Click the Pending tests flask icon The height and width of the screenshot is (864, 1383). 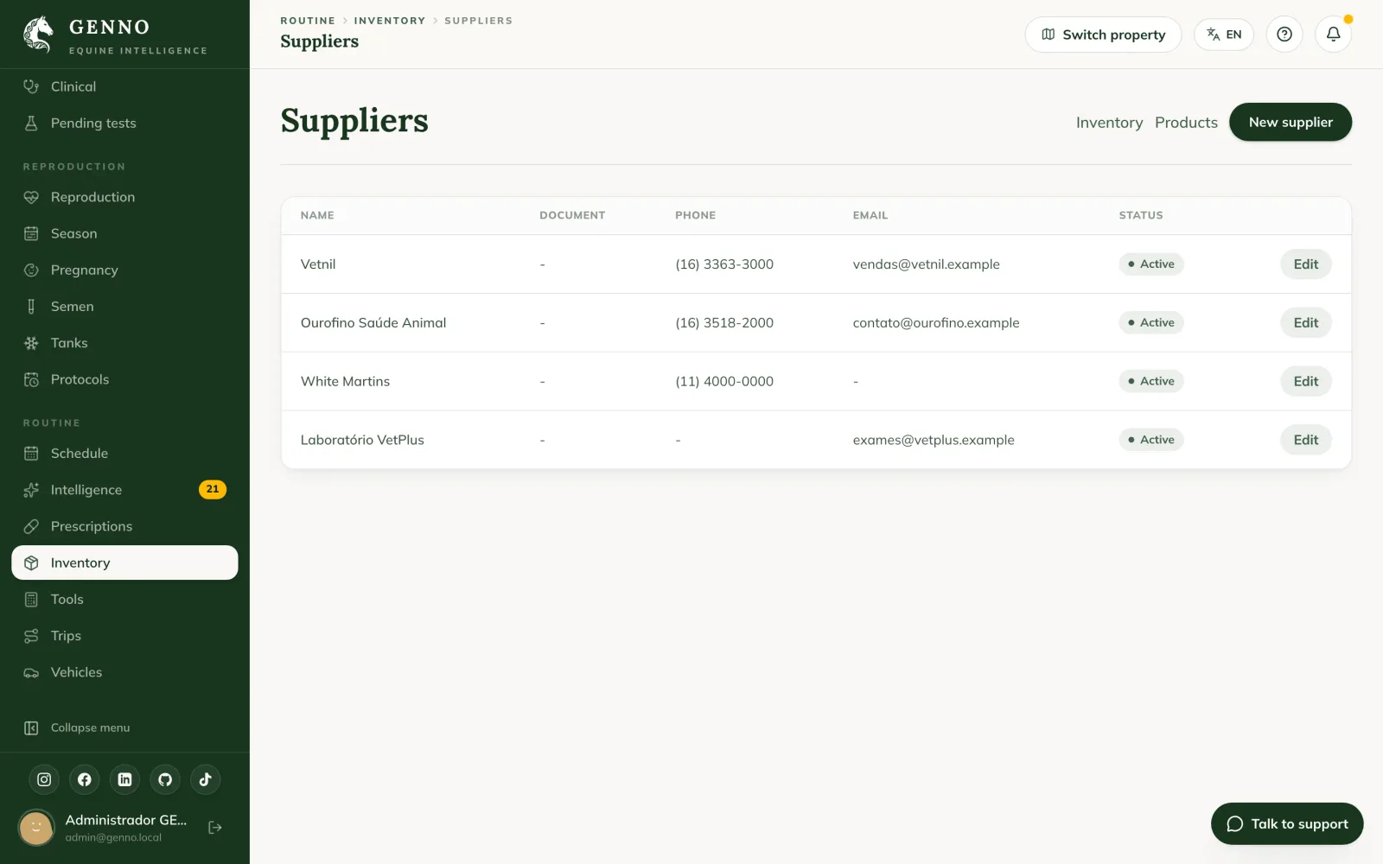31,123
